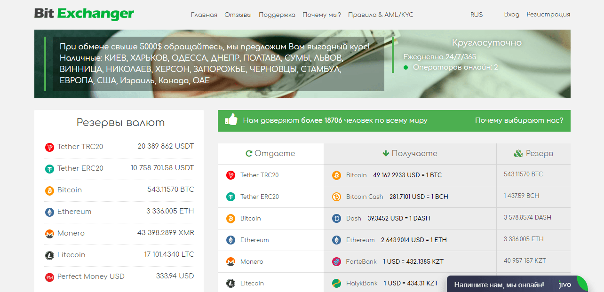Open the Регистрация page
The width and height of the screenshot is (604, 292).
point(548,15)
